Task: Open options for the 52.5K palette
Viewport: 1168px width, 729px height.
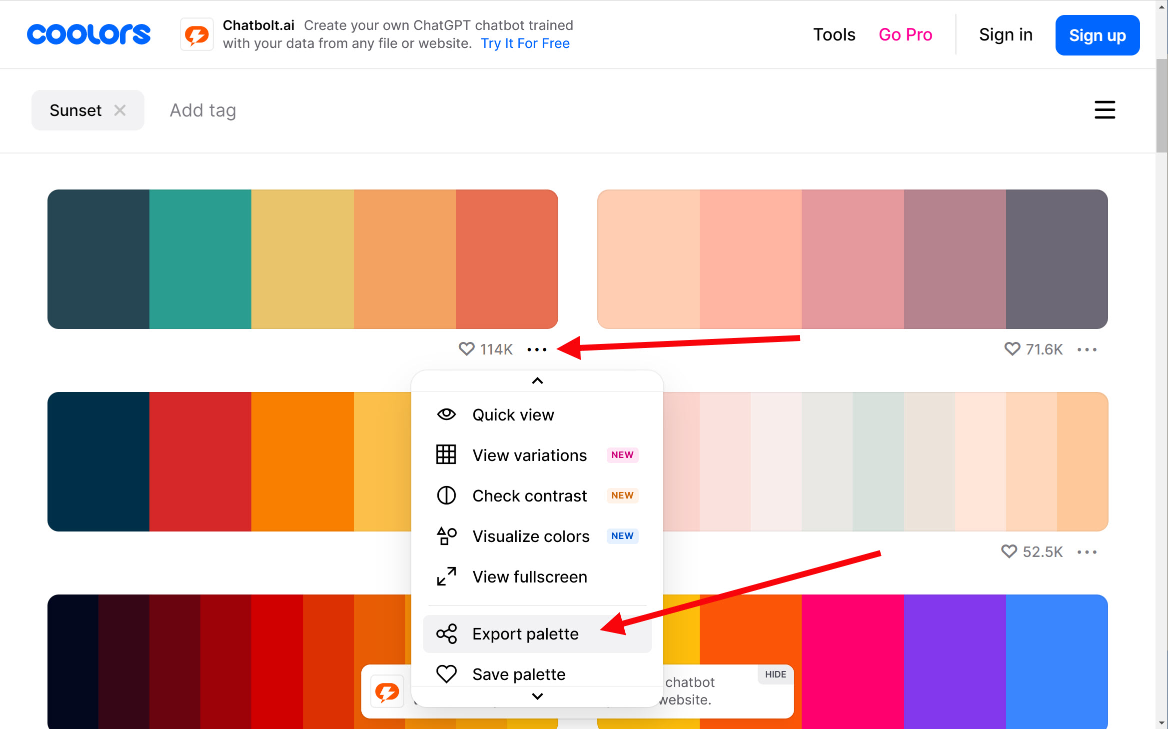Action: point(1087,552)
